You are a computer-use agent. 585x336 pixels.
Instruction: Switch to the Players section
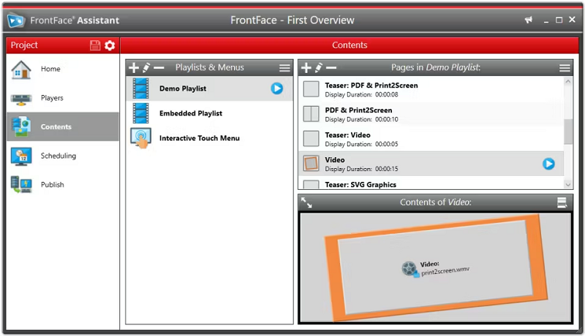tap(52, 98)
